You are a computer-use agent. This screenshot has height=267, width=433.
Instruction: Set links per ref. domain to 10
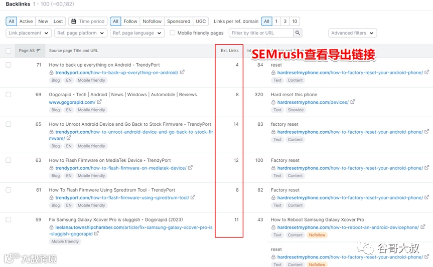[295, 21]
